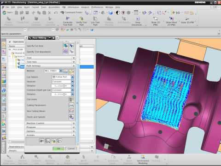Open the Help menu
221x166 pixels.
tap(117, 7)
